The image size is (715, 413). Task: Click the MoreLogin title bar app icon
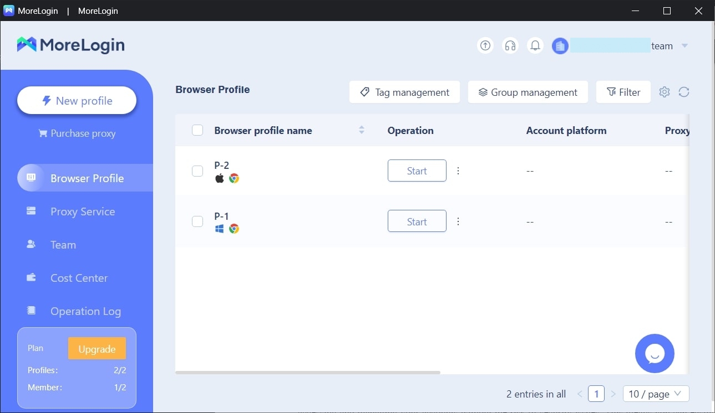9,11
